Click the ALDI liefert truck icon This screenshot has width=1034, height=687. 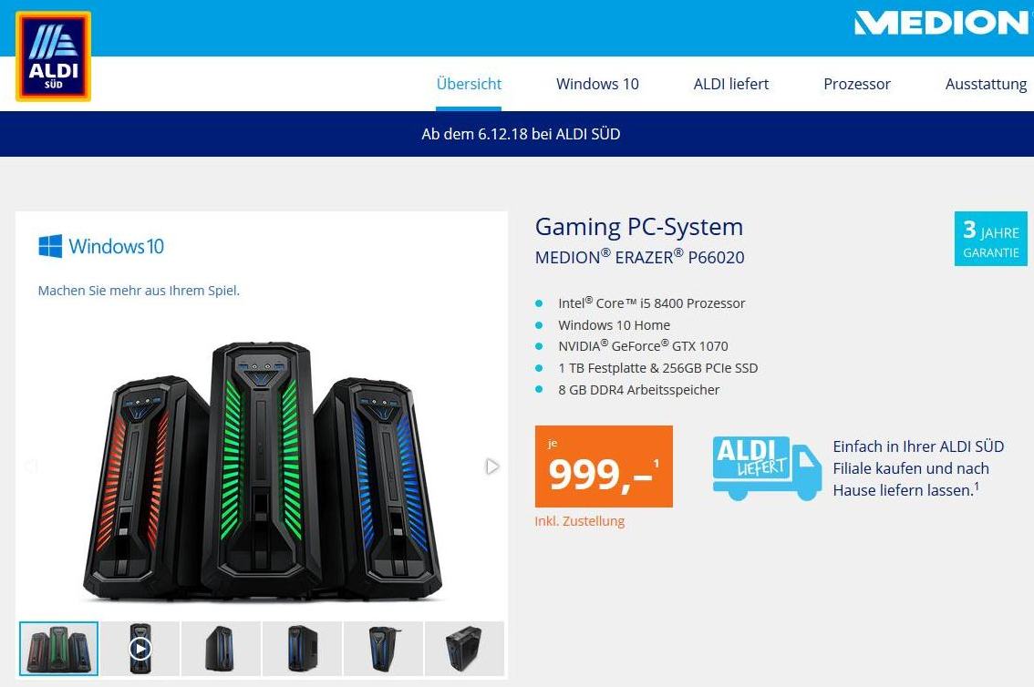(x=767, y=468)
